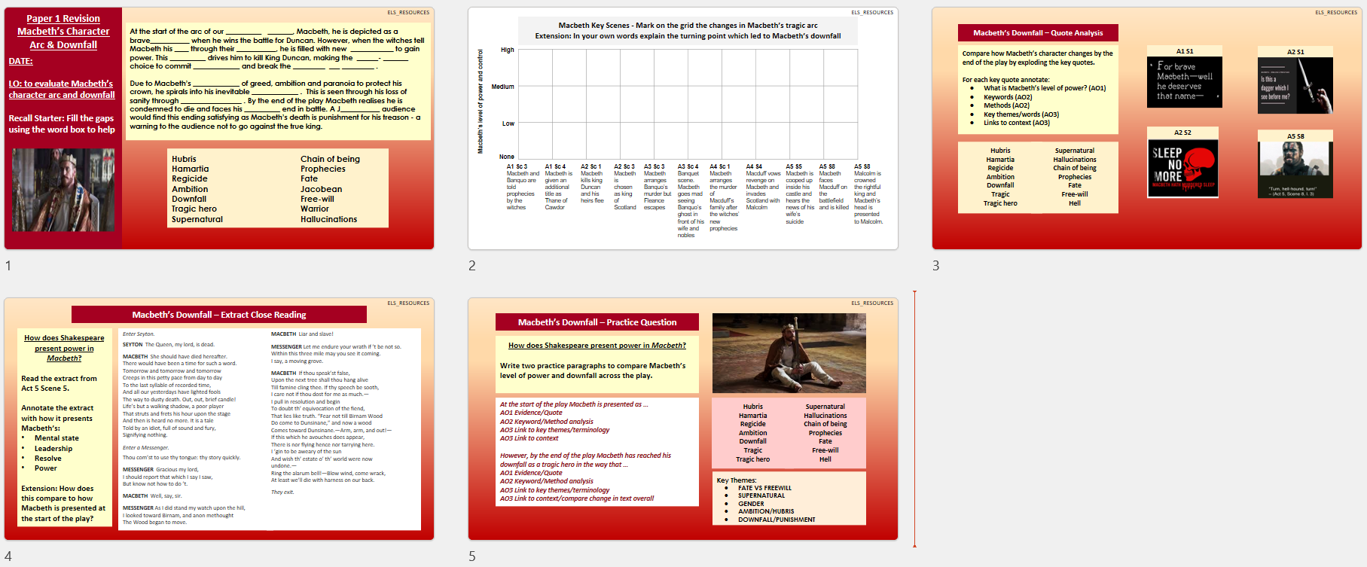The image size is (1367, 567).
Task: Click the fill-the-gaps paragraph on slide 1
Action: (x=276, y=78)
